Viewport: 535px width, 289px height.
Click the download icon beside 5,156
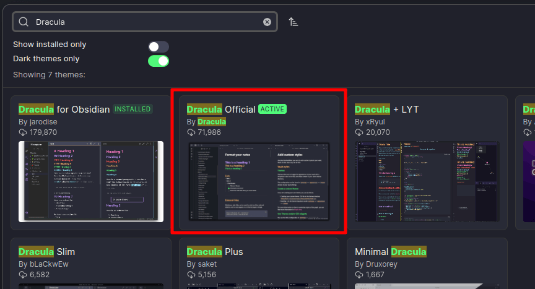191,275
